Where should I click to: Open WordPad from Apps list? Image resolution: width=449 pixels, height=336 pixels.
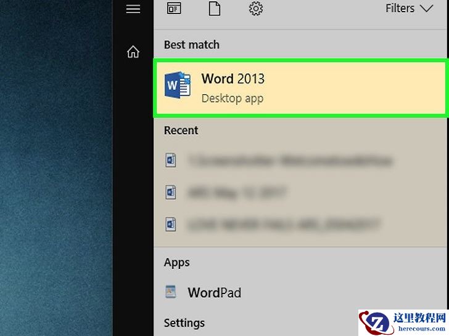click(x=300, y=292)
